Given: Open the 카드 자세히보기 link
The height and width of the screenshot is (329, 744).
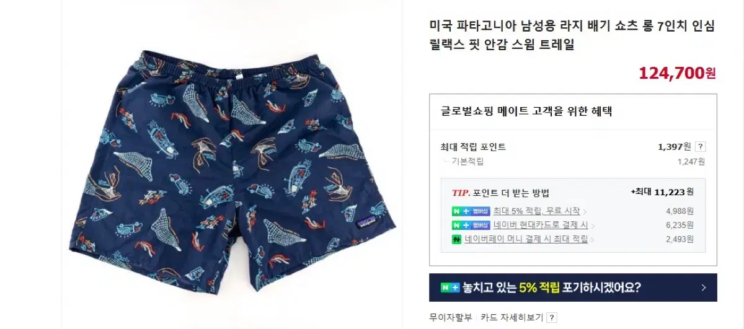Looking at the screenshot, I should pos(512,318).
